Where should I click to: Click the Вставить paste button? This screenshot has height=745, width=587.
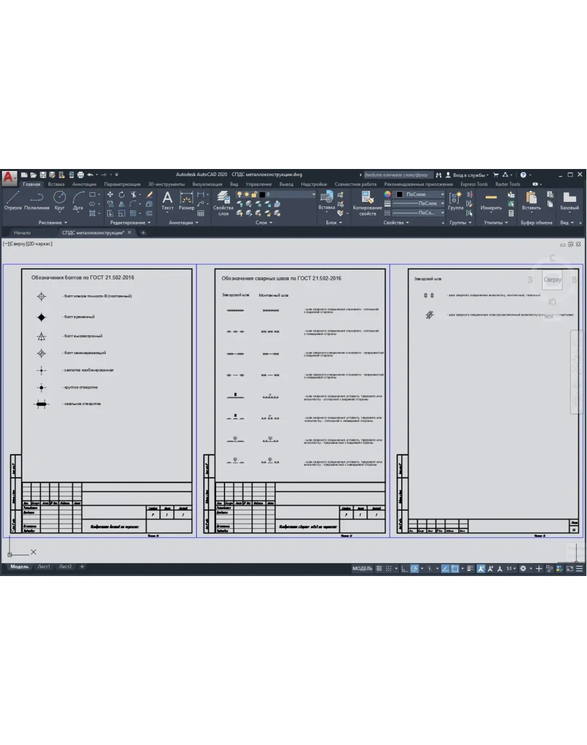coord(532,200)
